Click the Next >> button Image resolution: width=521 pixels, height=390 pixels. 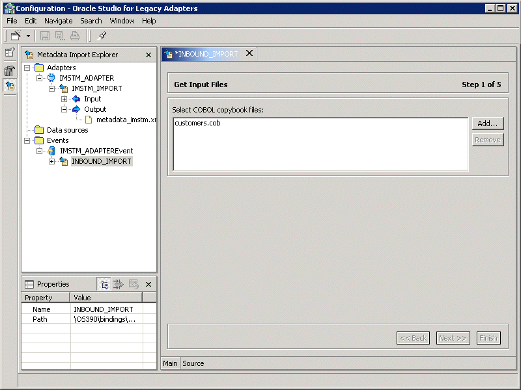coord(453,338)
